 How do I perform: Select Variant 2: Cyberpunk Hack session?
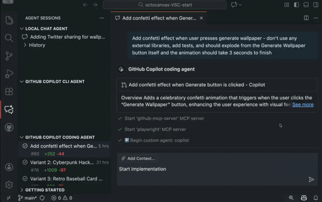tap(62, 162)
